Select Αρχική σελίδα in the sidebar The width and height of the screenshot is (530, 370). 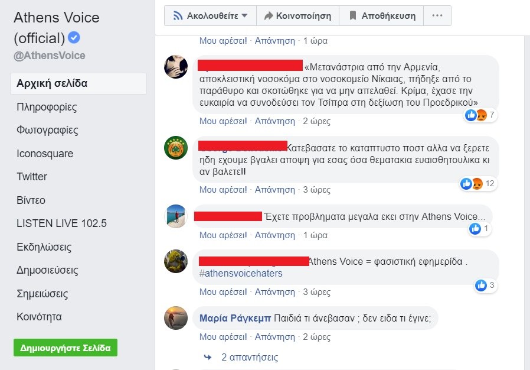[x=78, y=83]
